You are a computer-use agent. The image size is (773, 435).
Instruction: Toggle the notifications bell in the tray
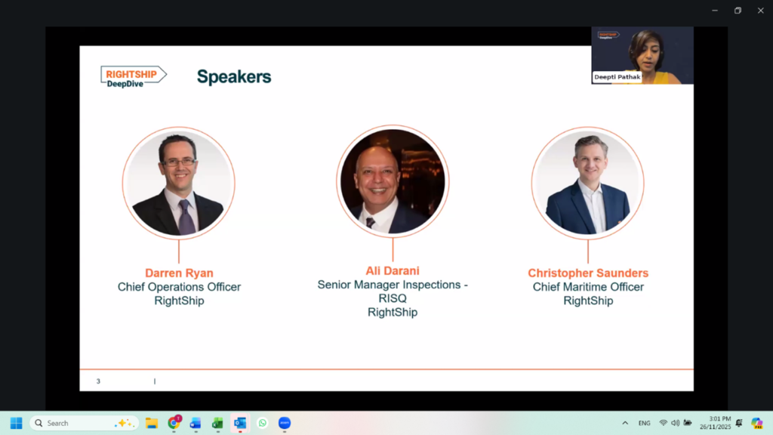[739, 423]
